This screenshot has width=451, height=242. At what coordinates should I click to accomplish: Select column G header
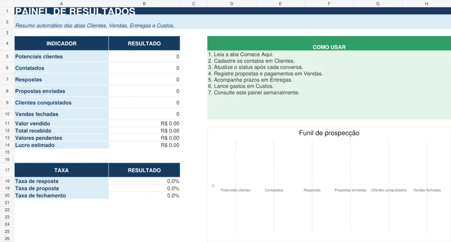click(x=378, y=4)
